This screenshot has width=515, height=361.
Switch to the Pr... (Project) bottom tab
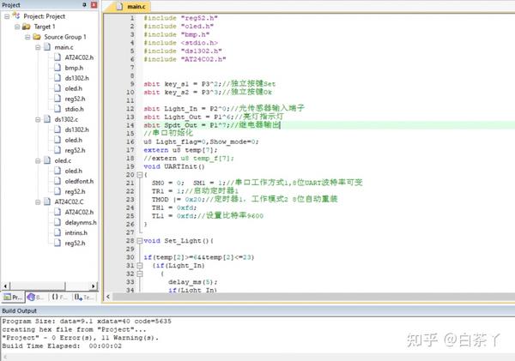[13, 297]
